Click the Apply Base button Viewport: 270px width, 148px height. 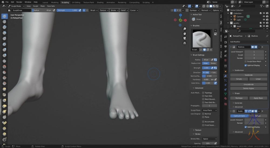click(x=258, y=98)
